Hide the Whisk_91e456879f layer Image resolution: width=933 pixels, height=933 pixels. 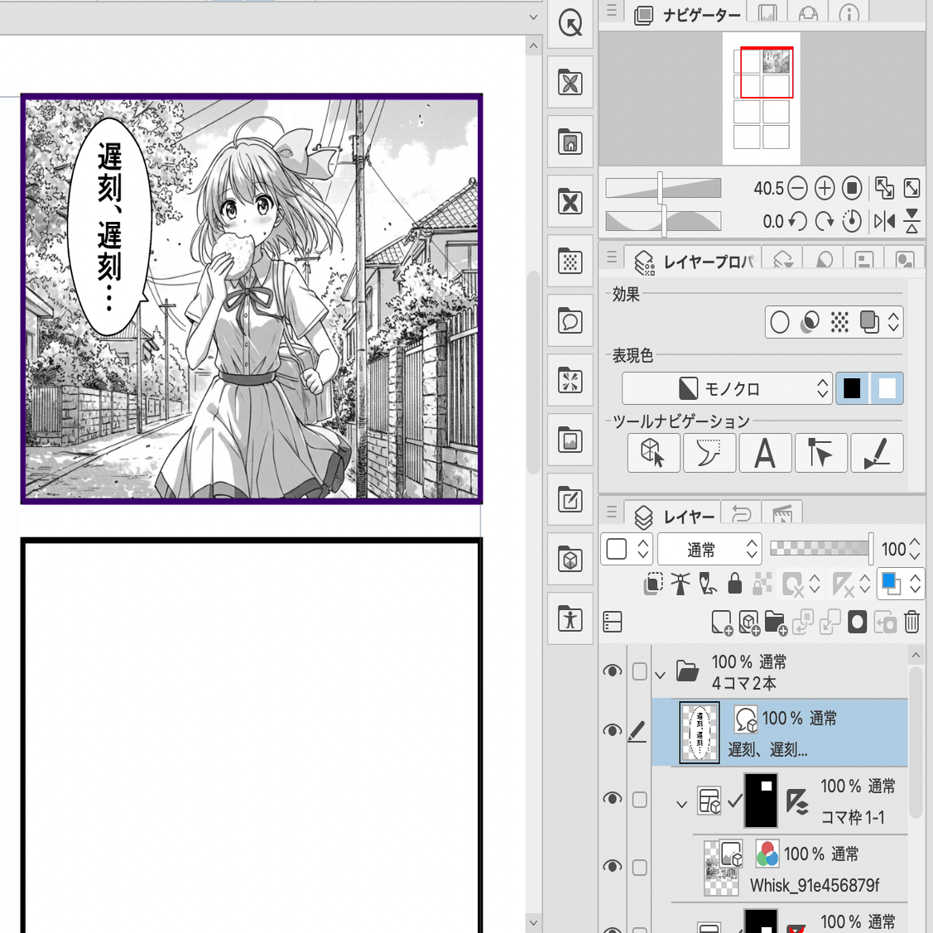pyautogui.click(x=613, y=867)
